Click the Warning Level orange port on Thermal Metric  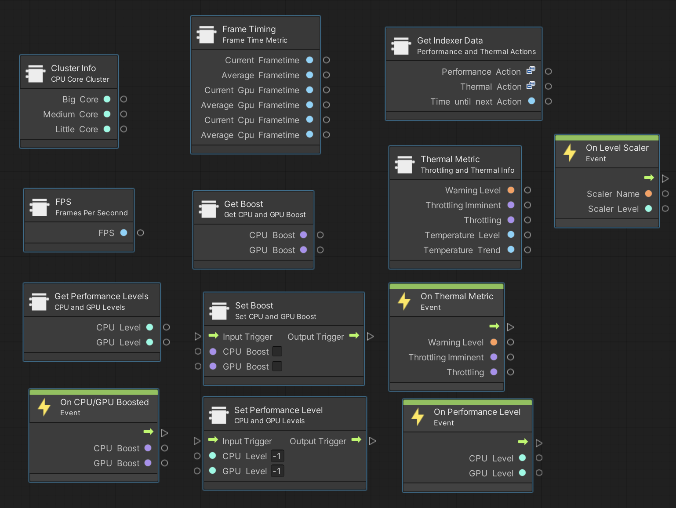[510, 190]
